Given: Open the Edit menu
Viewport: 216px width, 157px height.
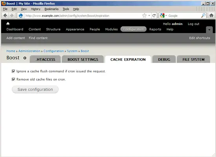Looking at the screenshot, I should click(14, 9).
